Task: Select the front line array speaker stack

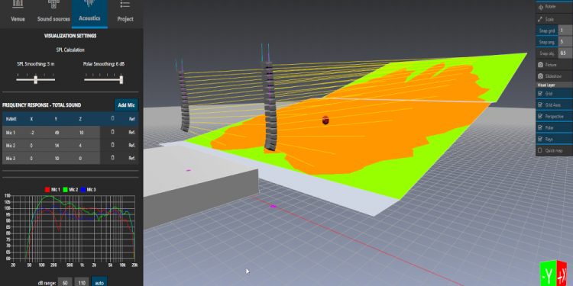Action: 270,106
